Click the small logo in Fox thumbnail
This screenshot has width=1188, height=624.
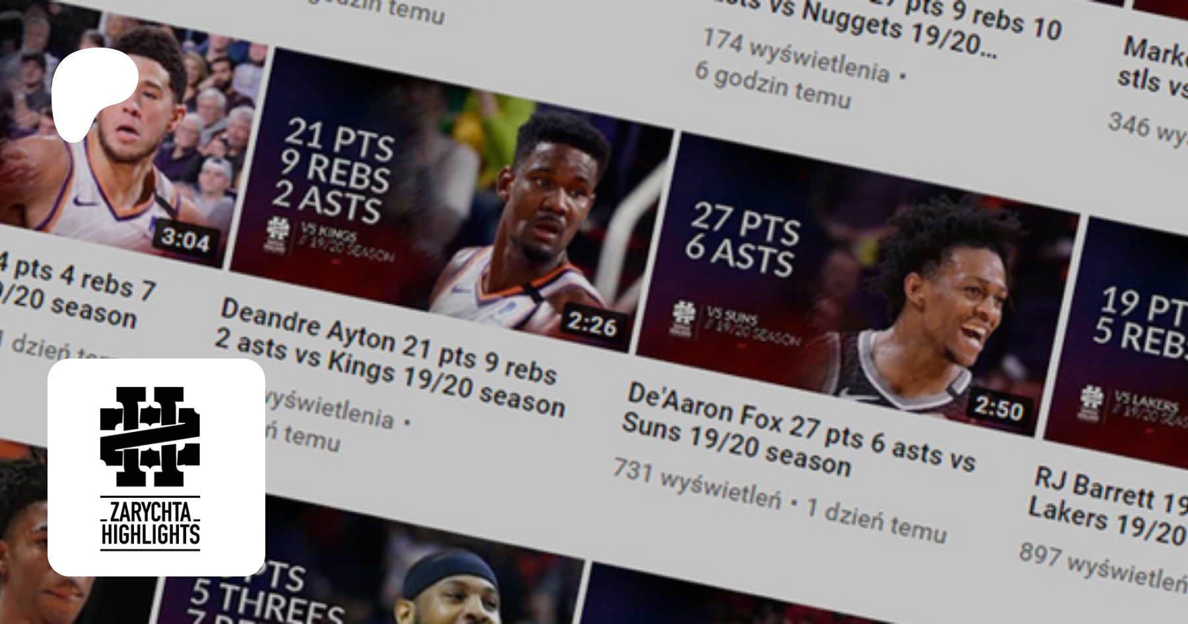(682, 318)
